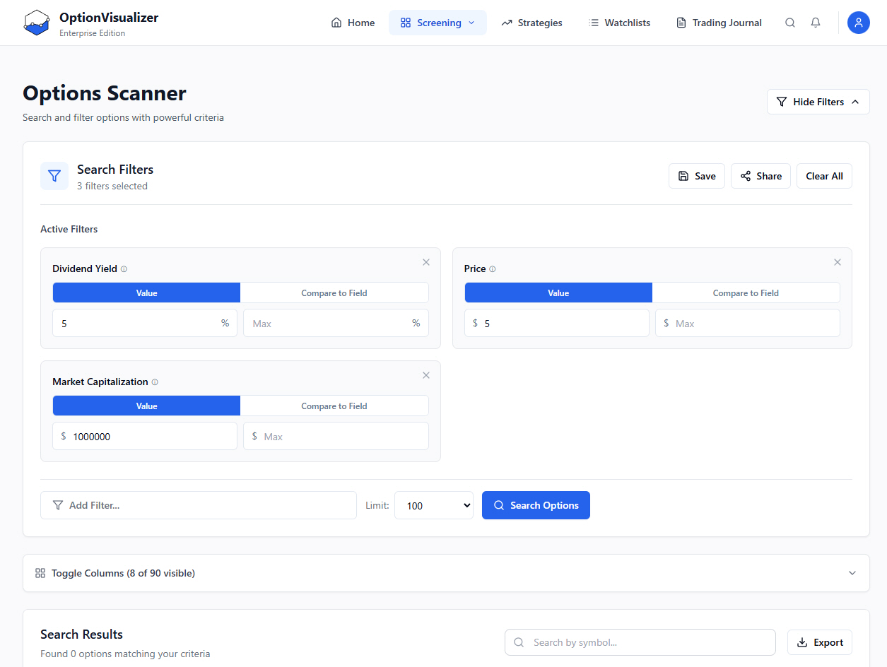Click the OptionVisualizer logo icon
This screenshot has height=667, width=887.
37,23
